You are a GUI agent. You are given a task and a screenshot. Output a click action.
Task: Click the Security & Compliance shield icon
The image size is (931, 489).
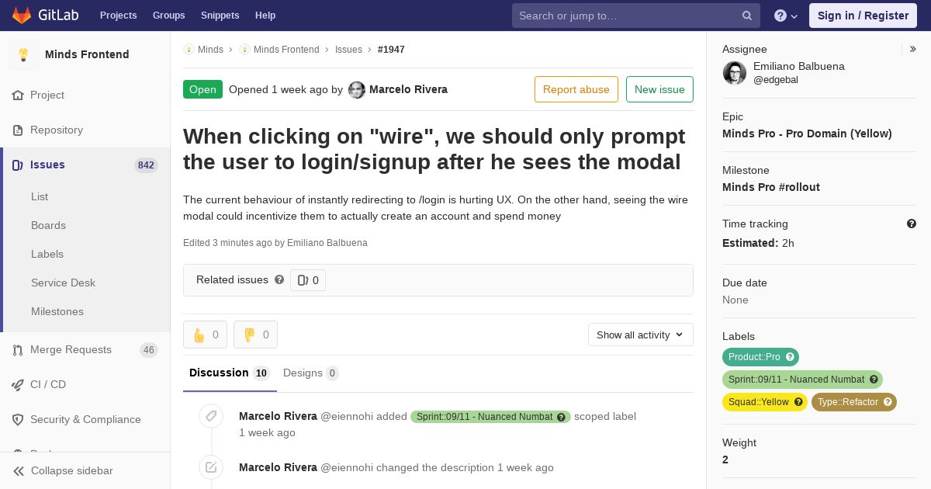(18, 419)
